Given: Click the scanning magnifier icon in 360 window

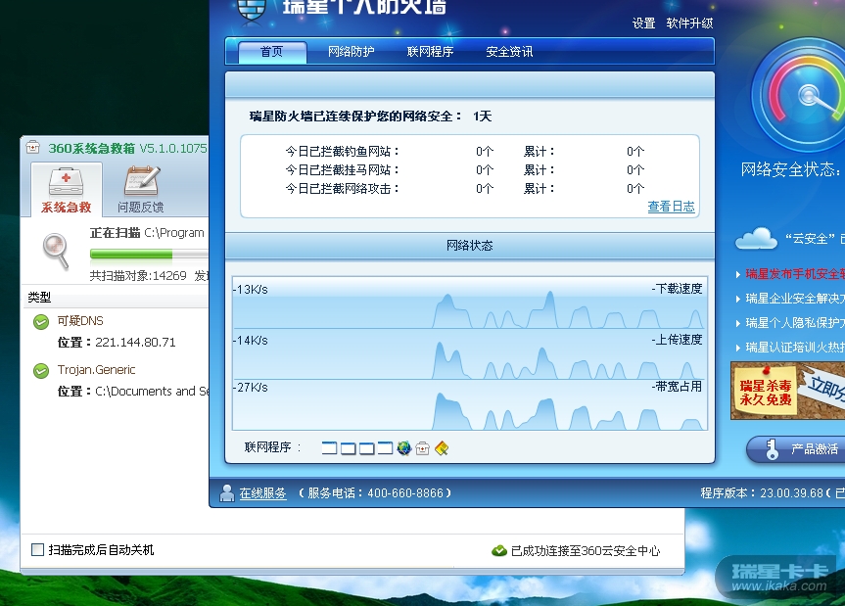Looking at the screenshot, I should [56, 251].
